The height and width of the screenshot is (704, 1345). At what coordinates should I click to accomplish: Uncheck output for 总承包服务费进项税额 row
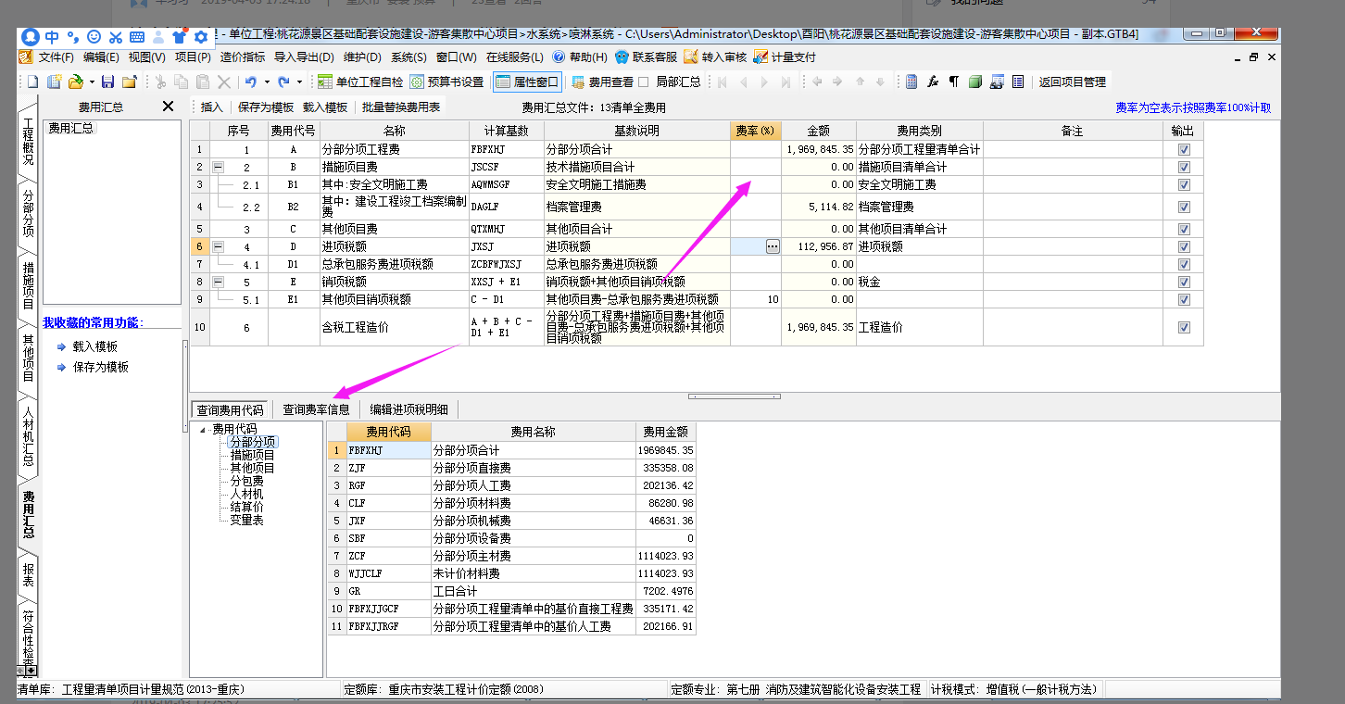[x=1184, y=264]
